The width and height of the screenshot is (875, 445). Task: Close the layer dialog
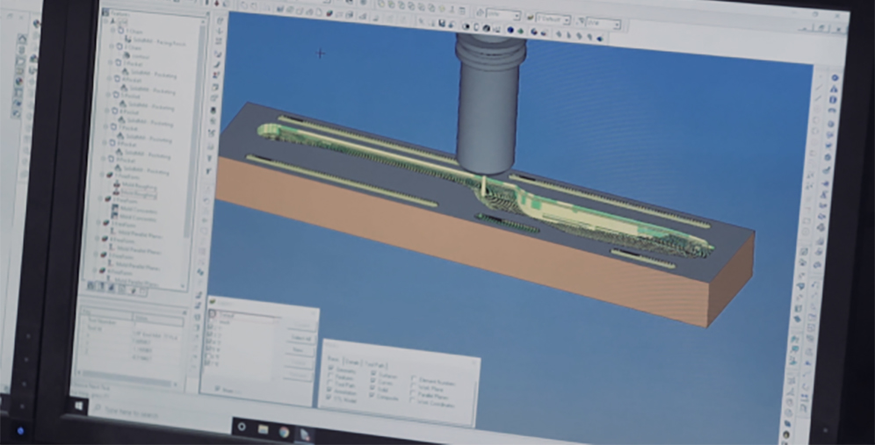tap(315, 312)
